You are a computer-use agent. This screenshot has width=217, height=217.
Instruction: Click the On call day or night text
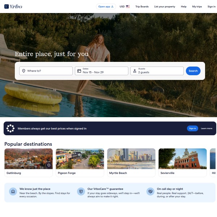pyautogui.click(x=170, y=189)
